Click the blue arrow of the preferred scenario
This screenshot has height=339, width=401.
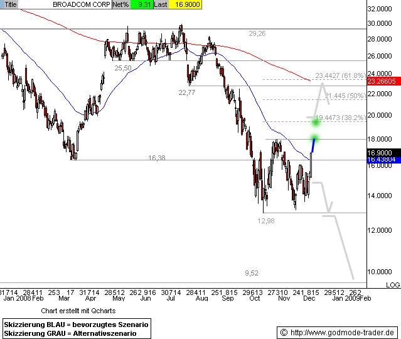click(313, 146)
